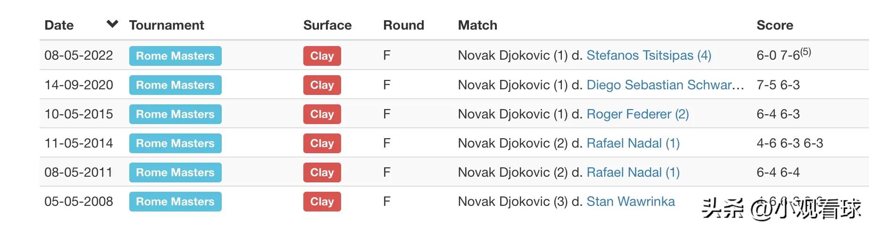Click the Clay surface tag in 2022 row
The height and width of the screenshot is (227, 869).
pyautogui.click(x=322, y=56)
